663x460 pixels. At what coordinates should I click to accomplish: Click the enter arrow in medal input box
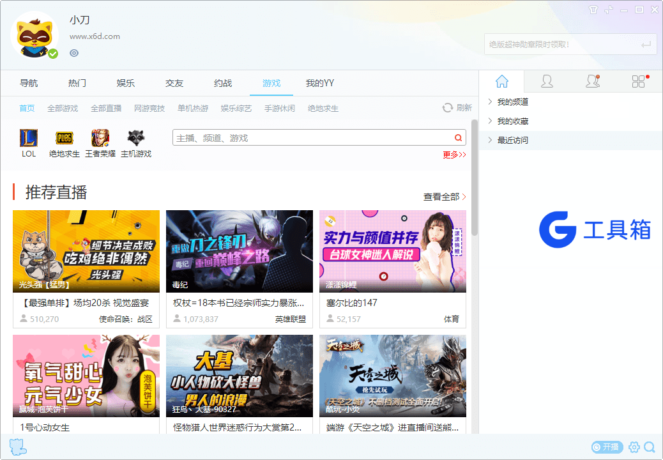(646, 44)
